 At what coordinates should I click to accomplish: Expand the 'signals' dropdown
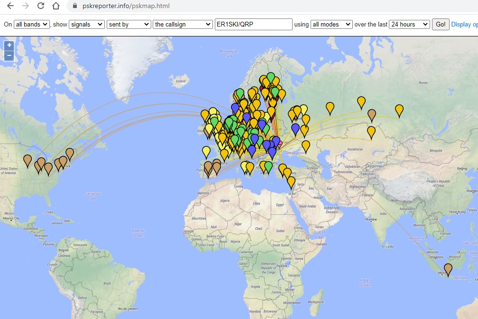[86, 24]
